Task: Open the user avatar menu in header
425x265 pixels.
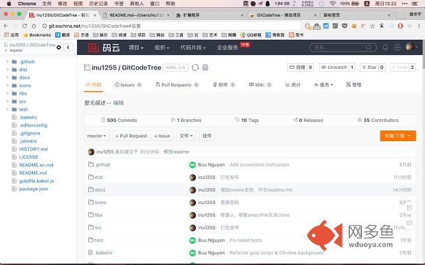Action: point(410,47)
